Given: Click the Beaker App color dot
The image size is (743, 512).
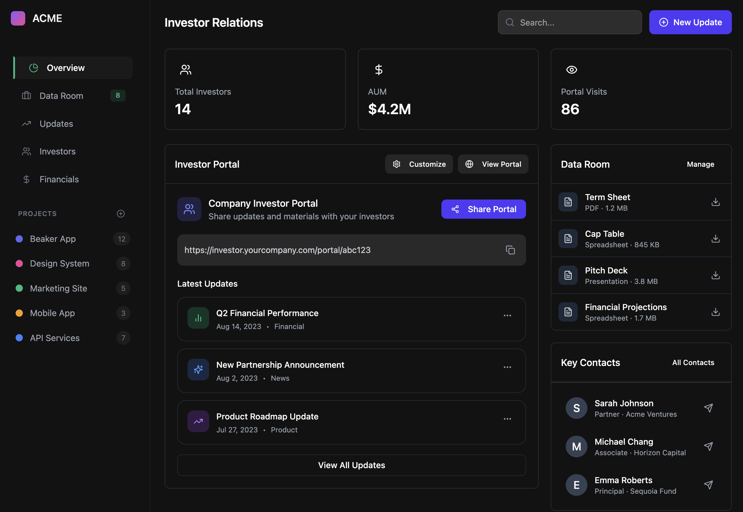Looking at the screenshot, I should click(x=20, y=239).
